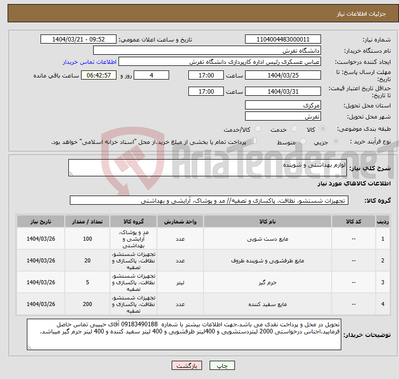Select the متوسط purchase type radio

point(303,141)
